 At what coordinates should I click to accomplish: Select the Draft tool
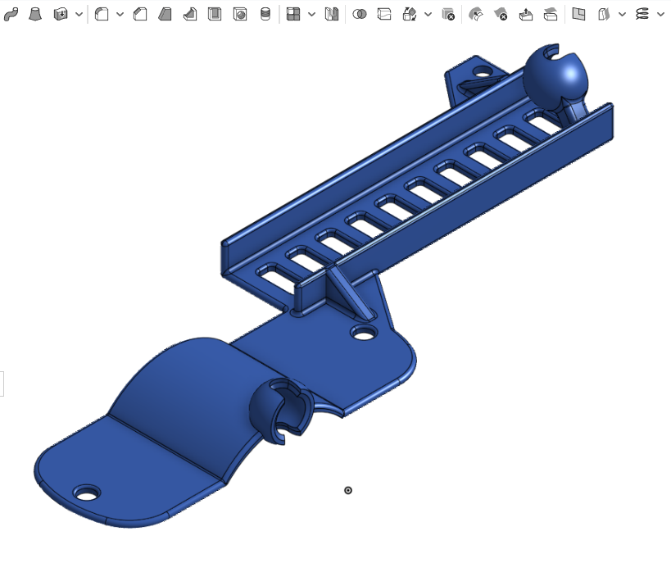point(165,14)
